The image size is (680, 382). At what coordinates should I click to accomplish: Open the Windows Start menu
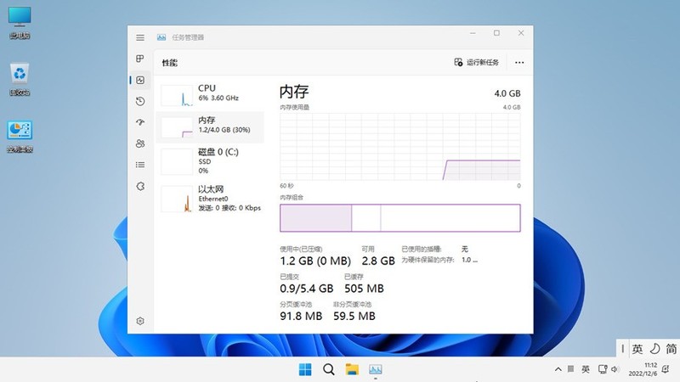[x=305, y=369]
